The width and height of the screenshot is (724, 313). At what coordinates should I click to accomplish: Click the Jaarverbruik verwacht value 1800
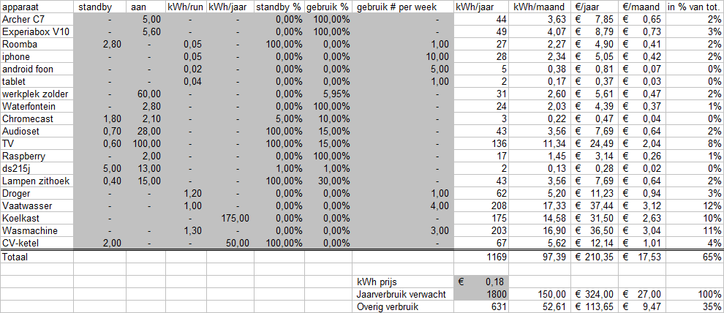[x=482, y=294]
